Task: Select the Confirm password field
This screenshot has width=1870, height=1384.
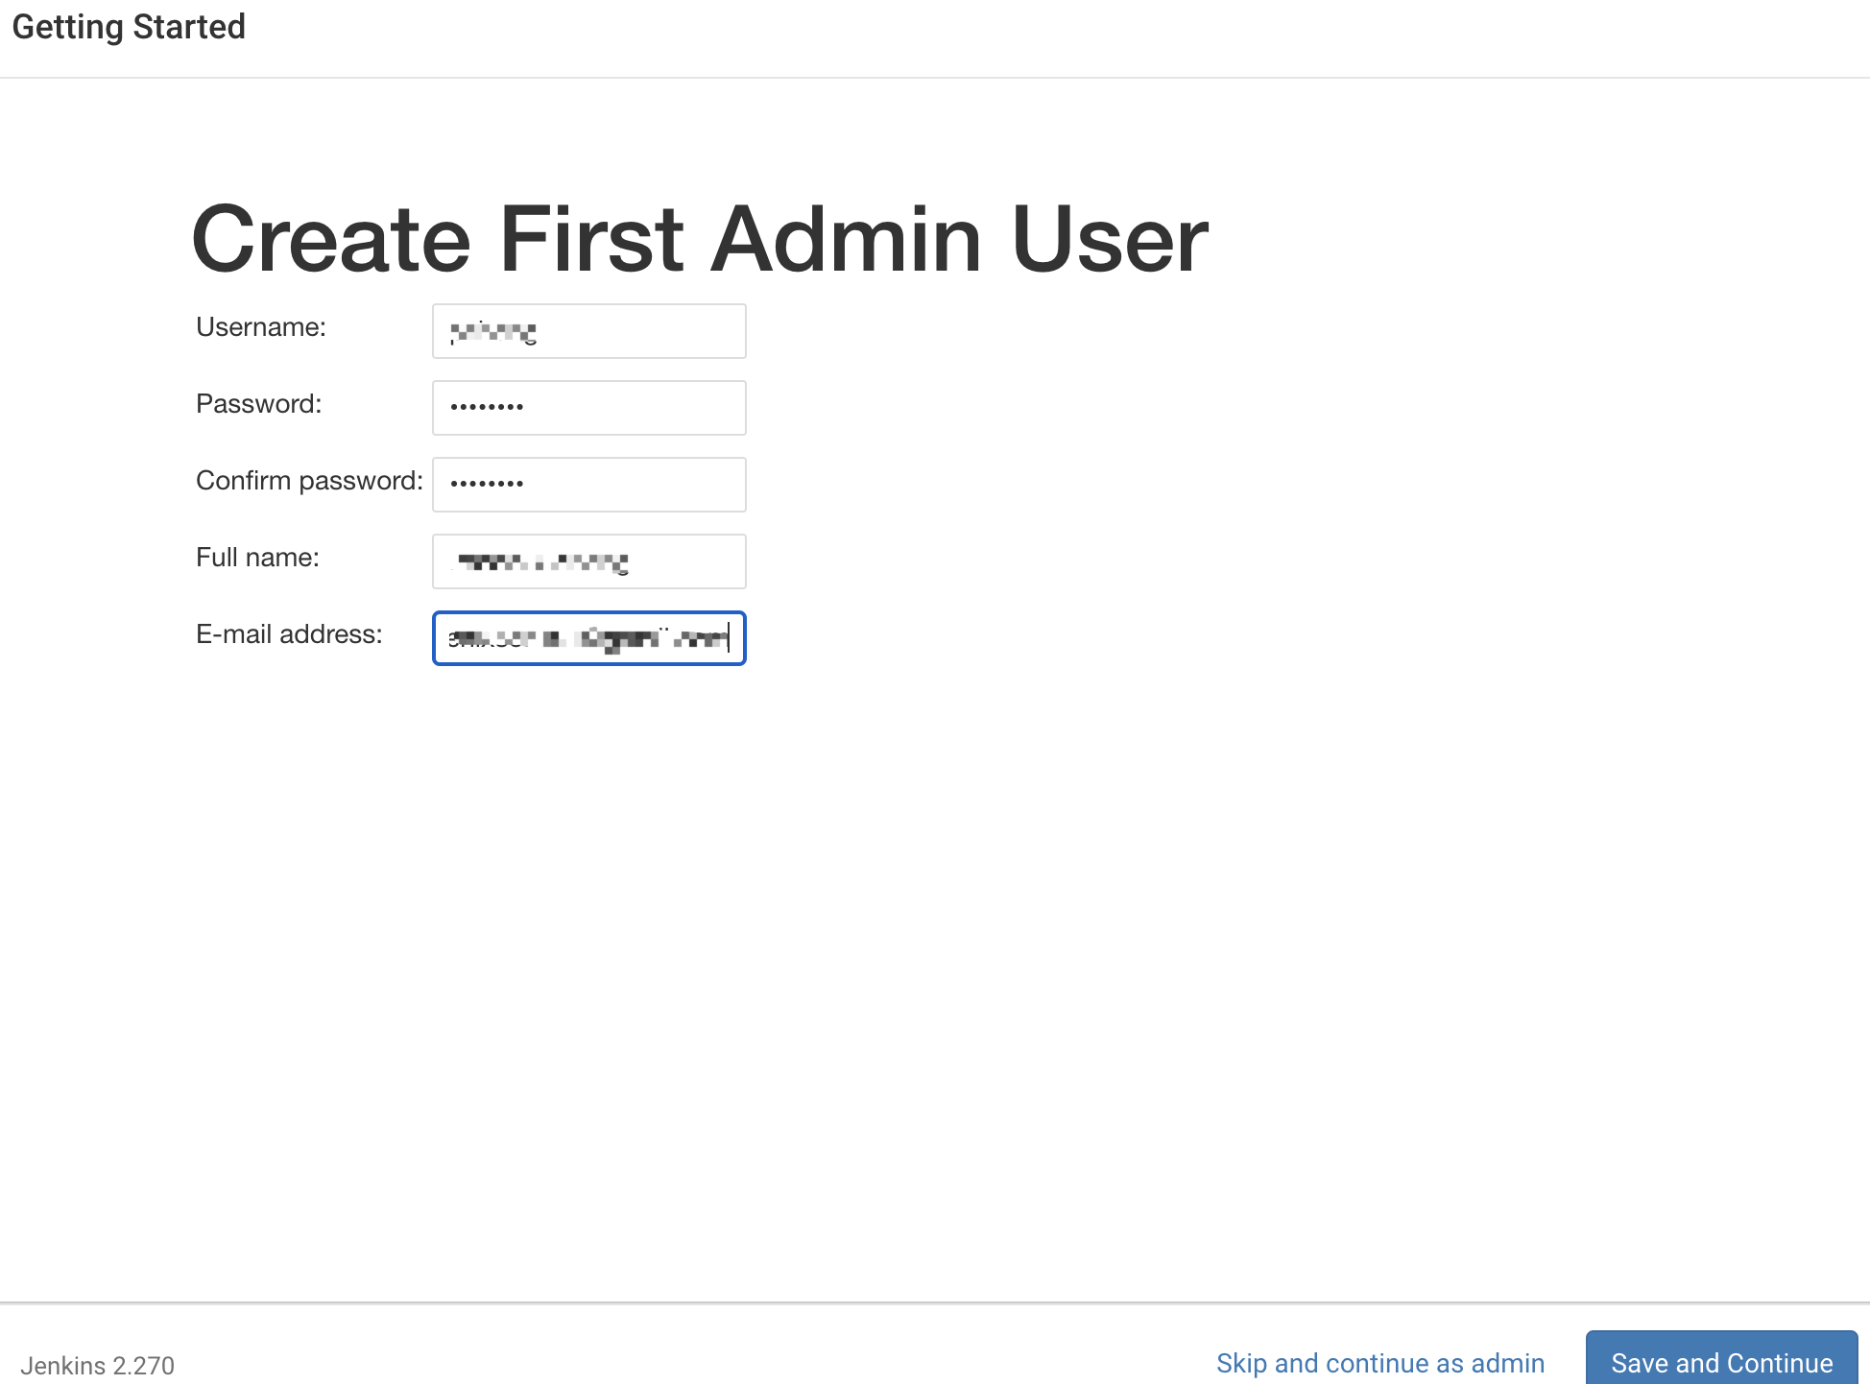Action: pyautogui.click(x=589, y=485)
